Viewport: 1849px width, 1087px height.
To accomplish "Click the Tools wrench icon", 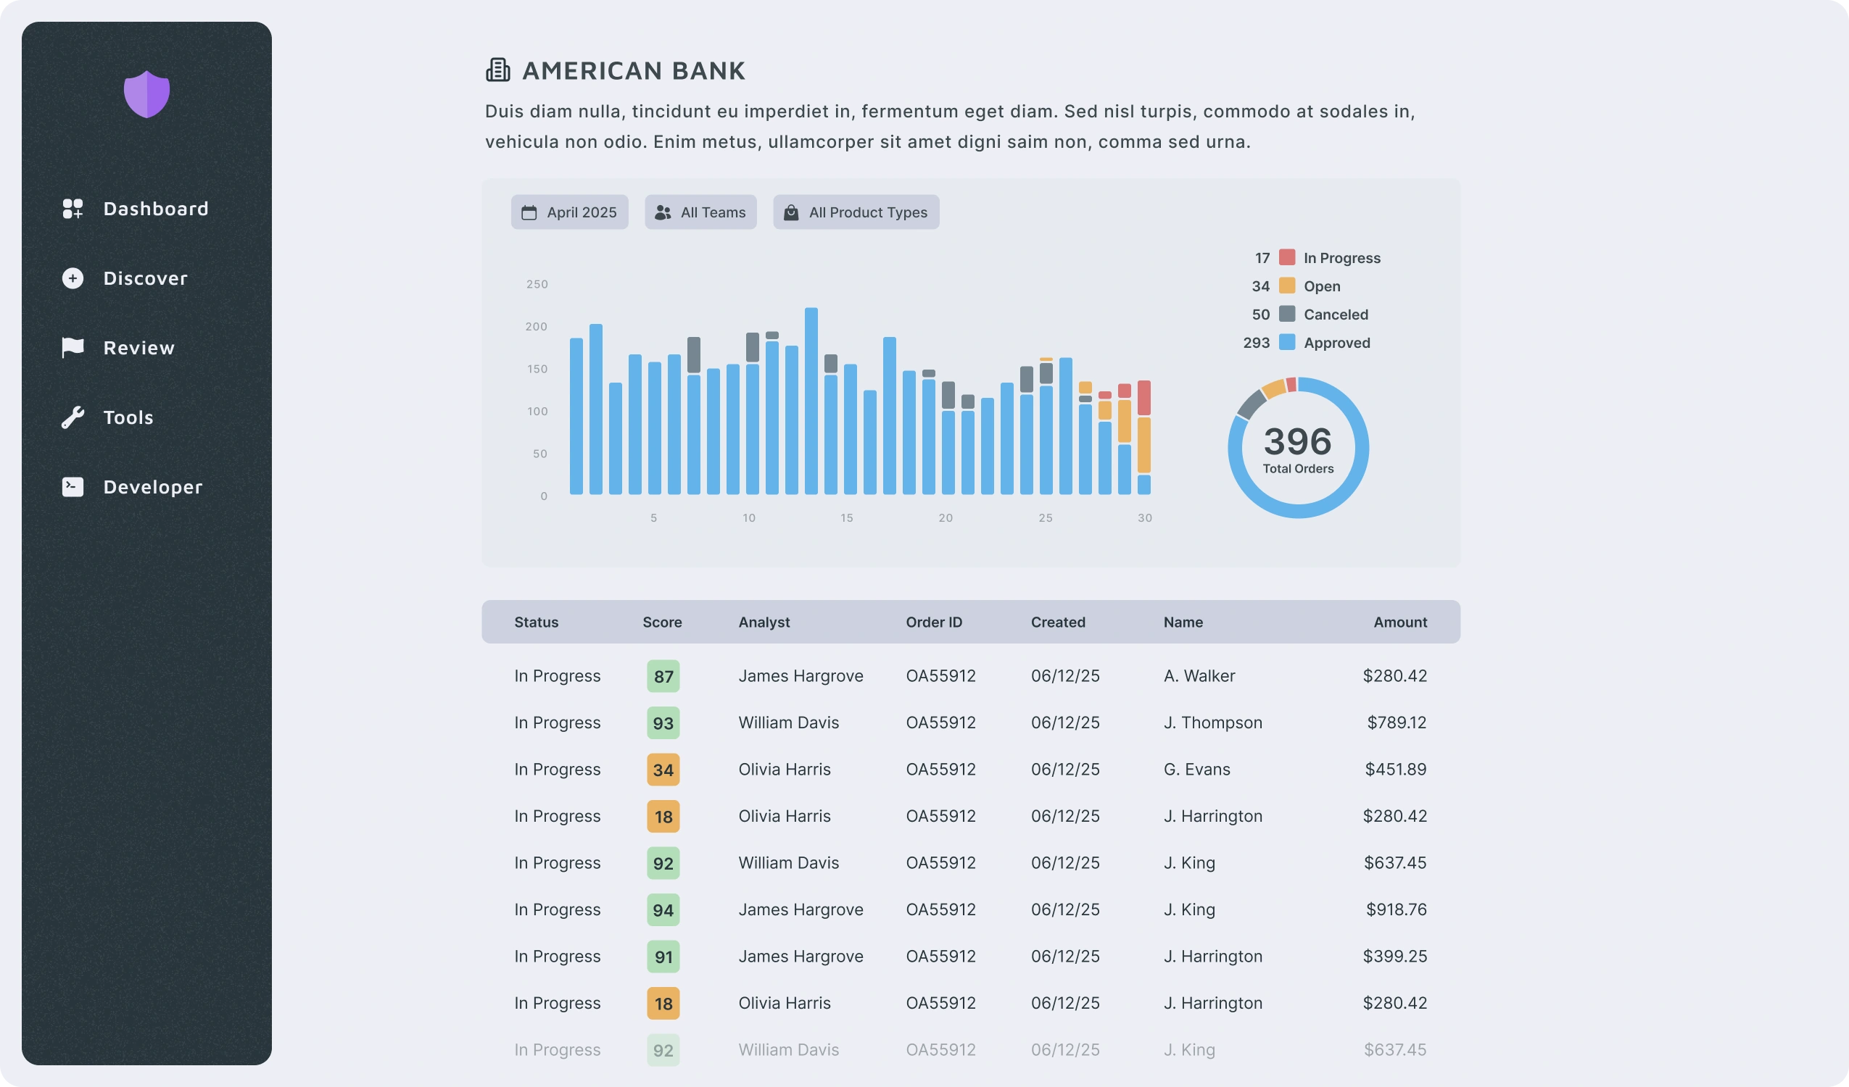I will click(x=73, y=417).
